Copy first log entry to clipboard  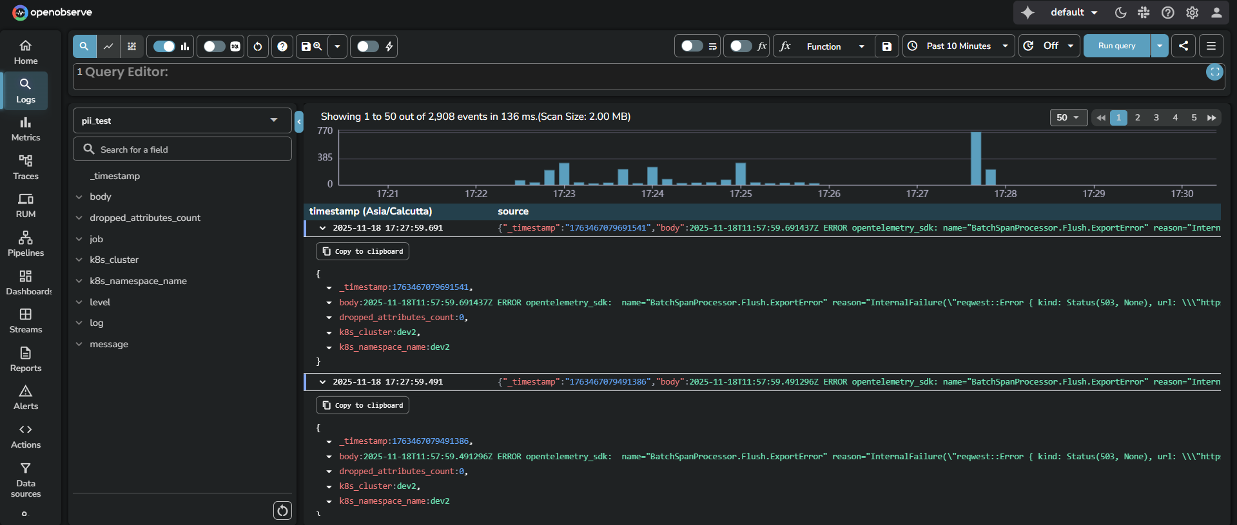coord(362,251)
